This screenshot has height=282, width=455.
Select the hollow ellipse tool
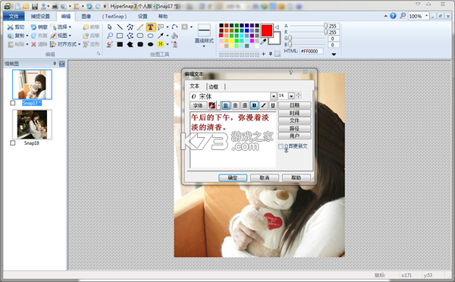[150, 36]
